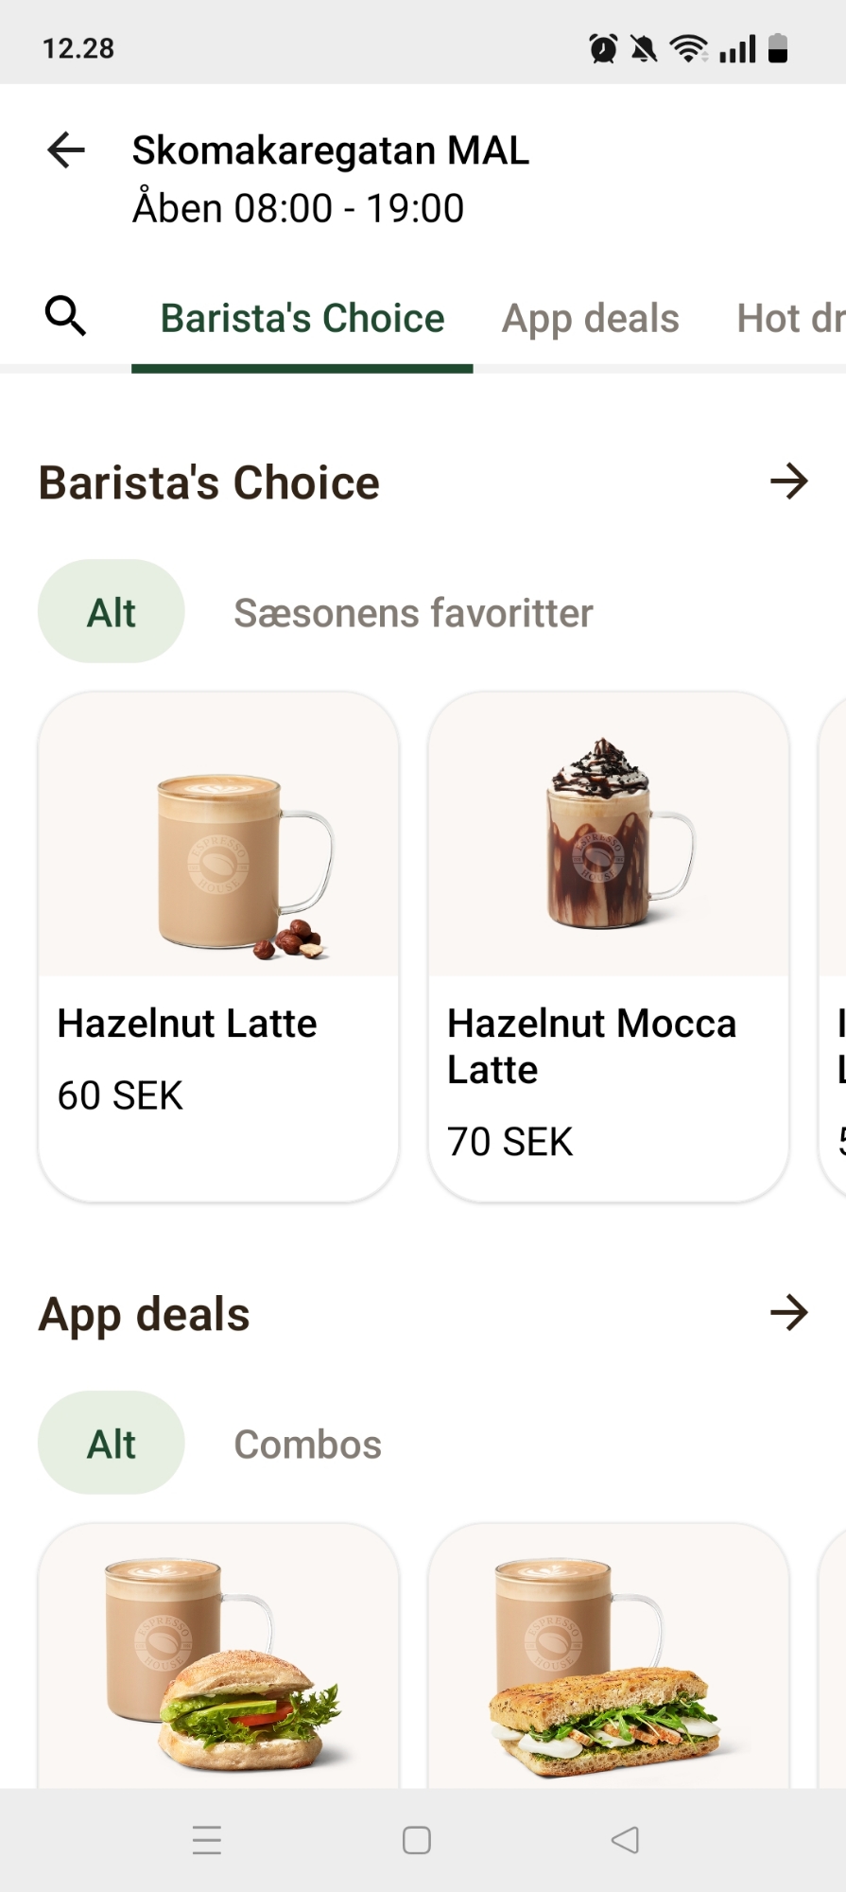Open the Hazelnut Mocca Latte item
The height and width of the screenshot is (1892, 846).
pyautogui.click(x=609, y=946)
